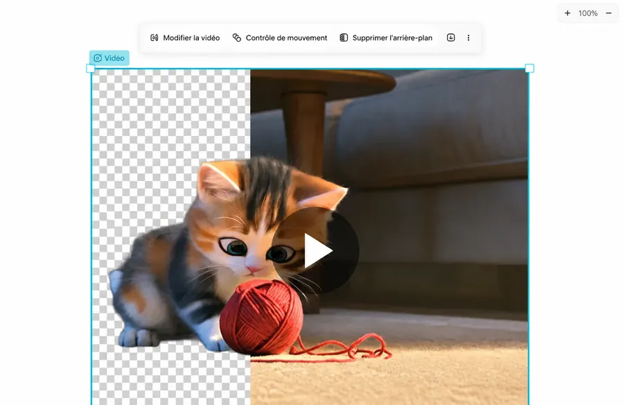Select the top-right resize handle
625x405 pixels.
point(529,69)
